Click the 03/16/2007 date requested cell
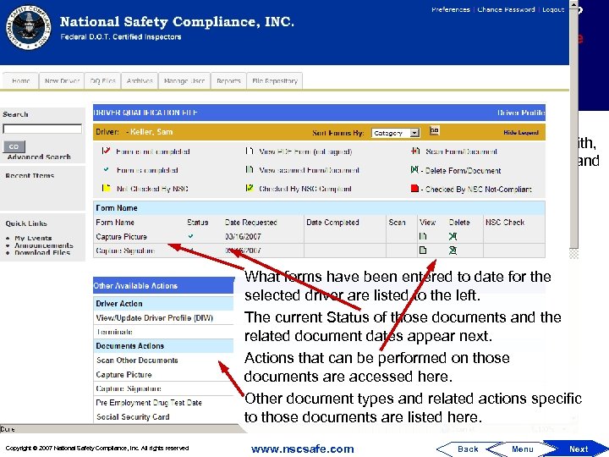 coord(243,236)
